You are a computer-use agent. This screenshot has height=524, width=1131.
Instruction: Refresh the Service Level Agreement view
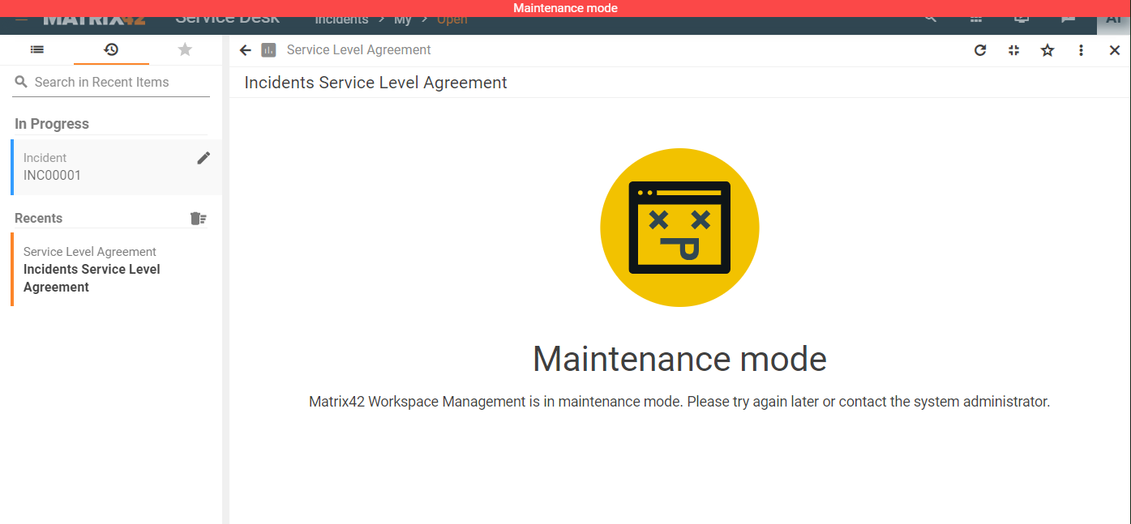[x=980, y=50]
